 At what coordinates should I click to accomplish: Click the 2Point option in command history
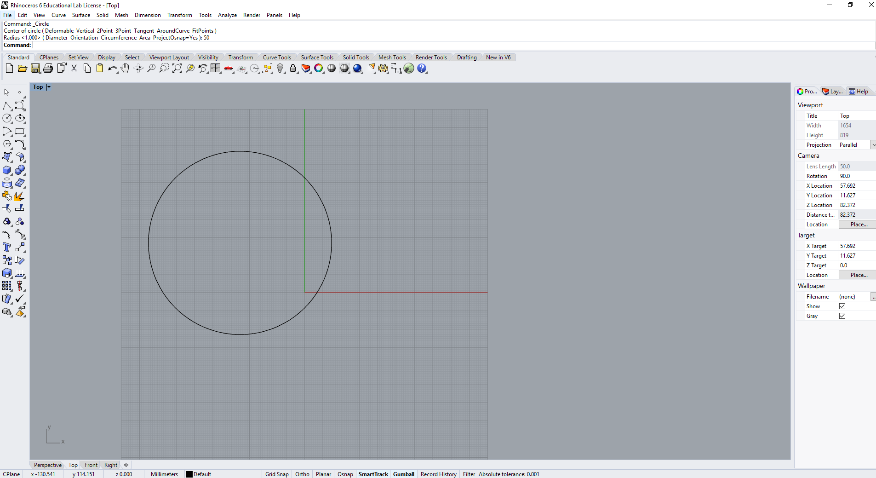pyautogui.click(x=105, y=31)
